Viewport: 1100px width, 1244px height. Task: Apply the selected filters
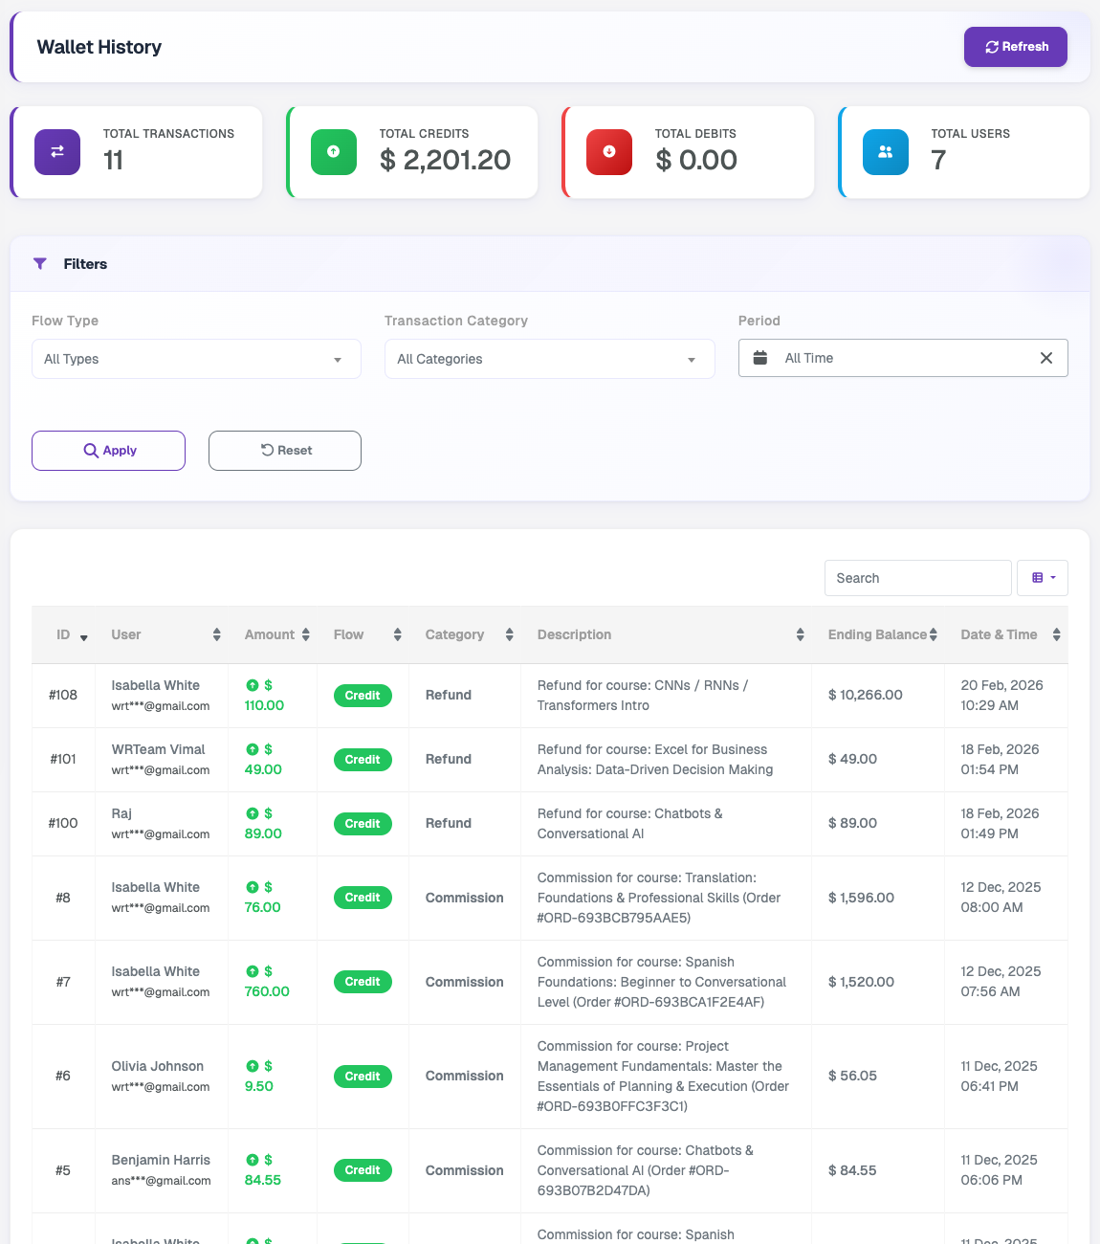tap(108, 451)
